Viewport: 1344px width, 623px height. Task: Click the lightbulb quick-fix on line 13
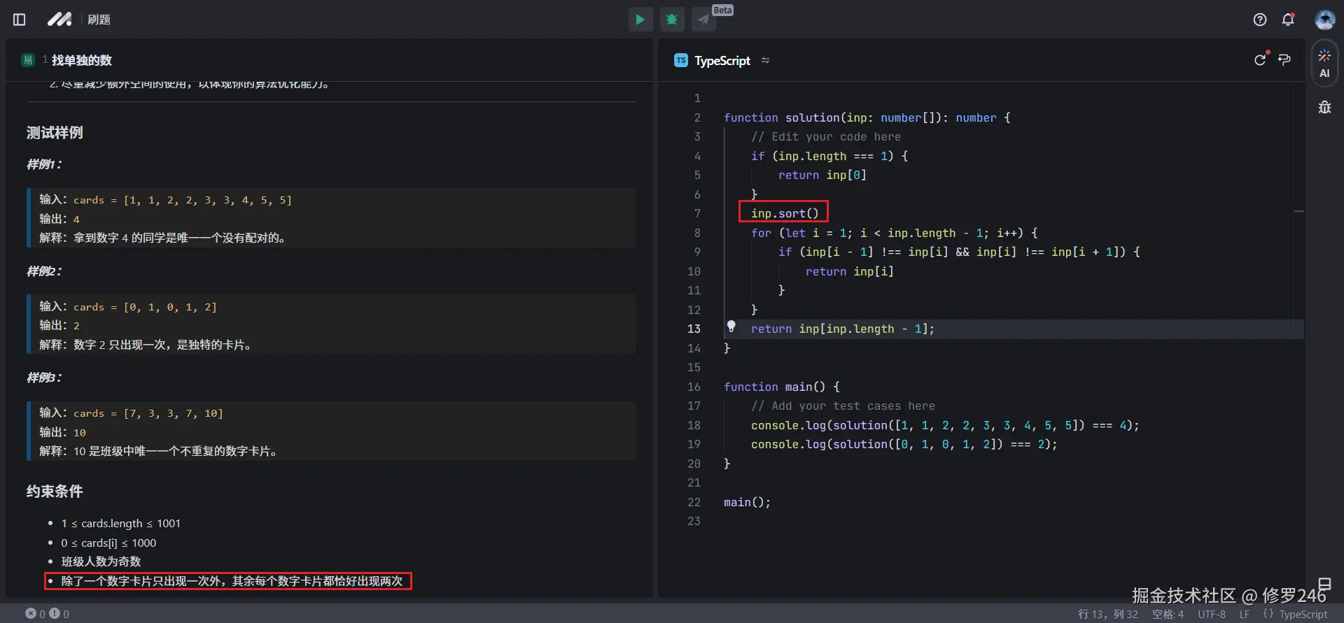[731, 327]
